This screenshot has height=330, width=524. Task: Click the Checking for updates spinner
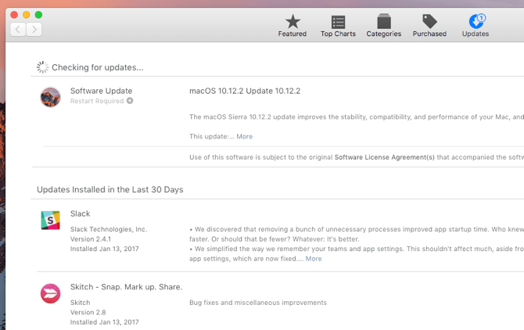point(43,68)
